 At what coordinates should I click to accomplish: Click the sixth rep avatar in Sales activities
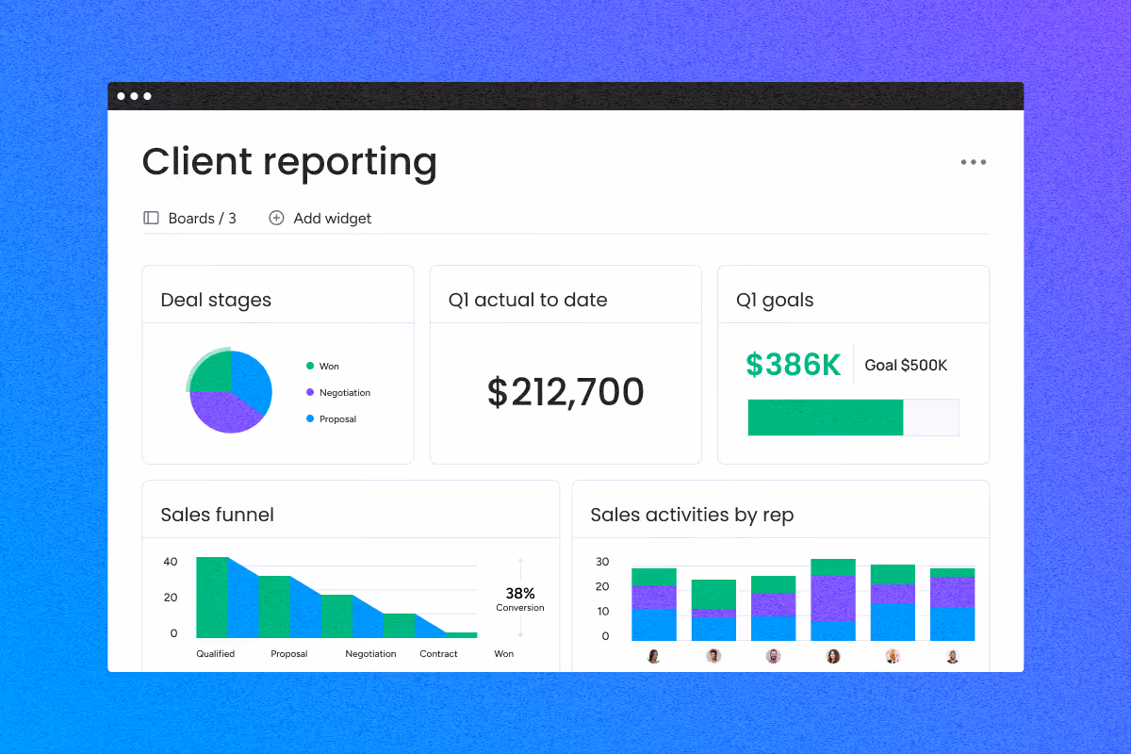pyautogui.click(x=953, y=656)
